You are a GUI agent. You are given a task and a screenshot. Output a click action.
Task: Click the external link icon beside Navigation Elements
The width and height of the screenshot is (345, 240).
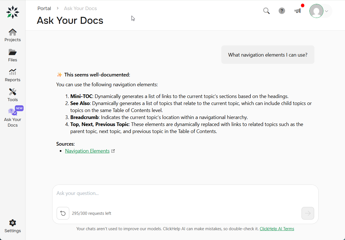(x=113, y=151)
